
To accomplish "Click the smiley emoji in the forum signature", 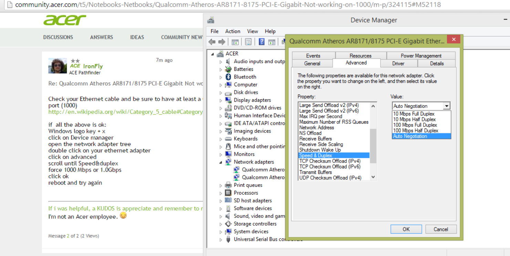I will [x=123, y=216].
